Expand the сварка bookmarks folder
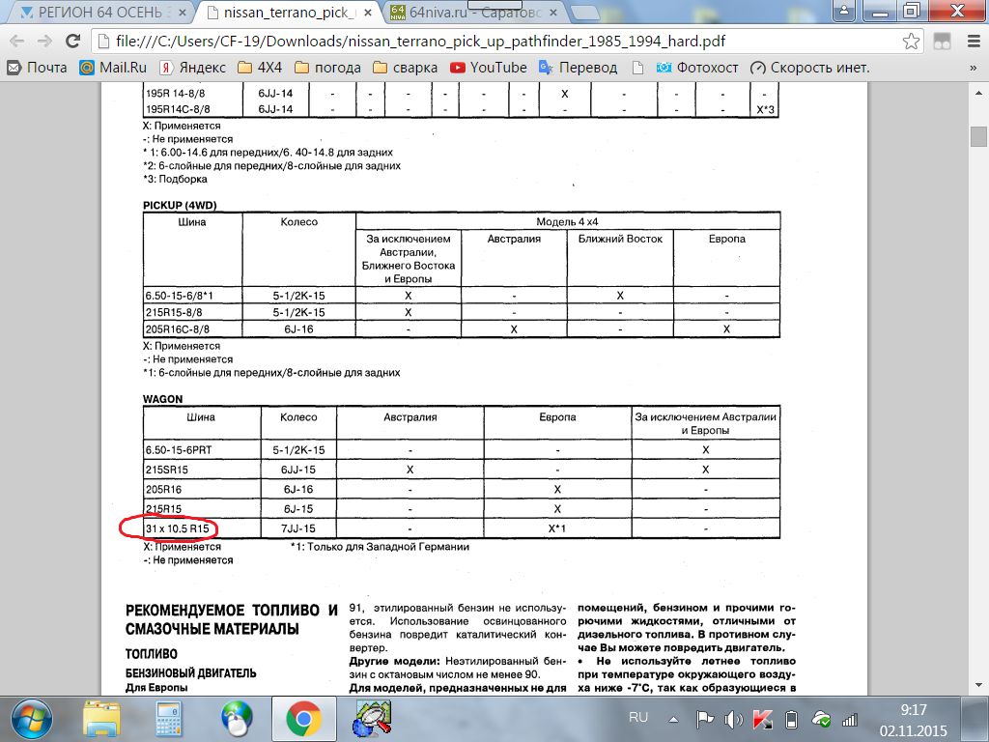This screenshot has width=989, height=742. [x=404, y=68]
